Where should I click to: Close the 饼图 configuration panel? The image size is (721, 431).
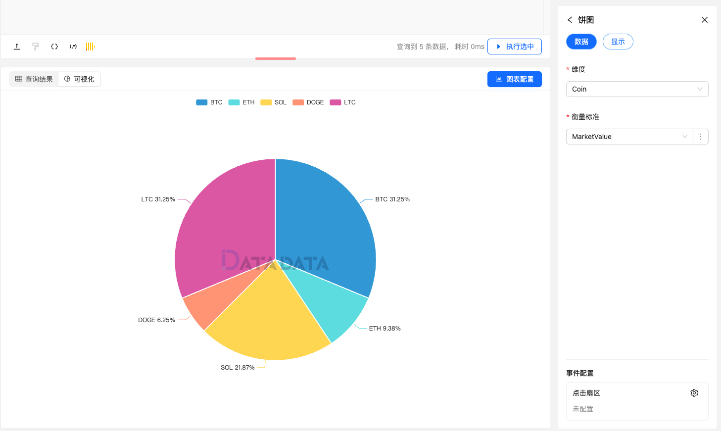[x=705, y=20]
